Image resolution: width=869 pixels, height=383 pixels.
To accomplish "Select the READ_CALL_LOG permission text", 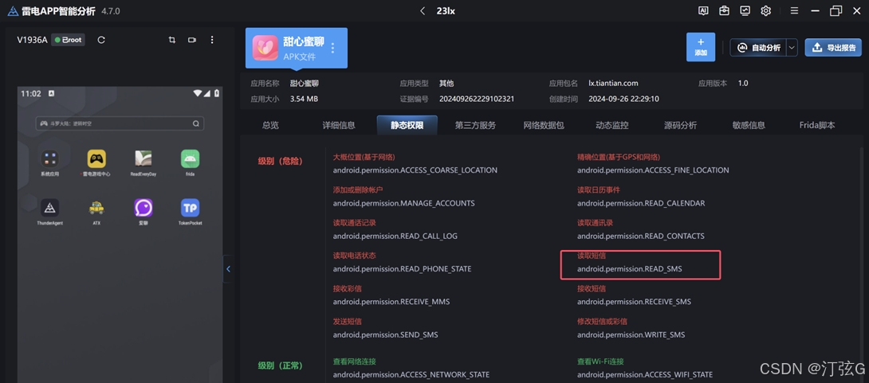I will coord(395,236).
